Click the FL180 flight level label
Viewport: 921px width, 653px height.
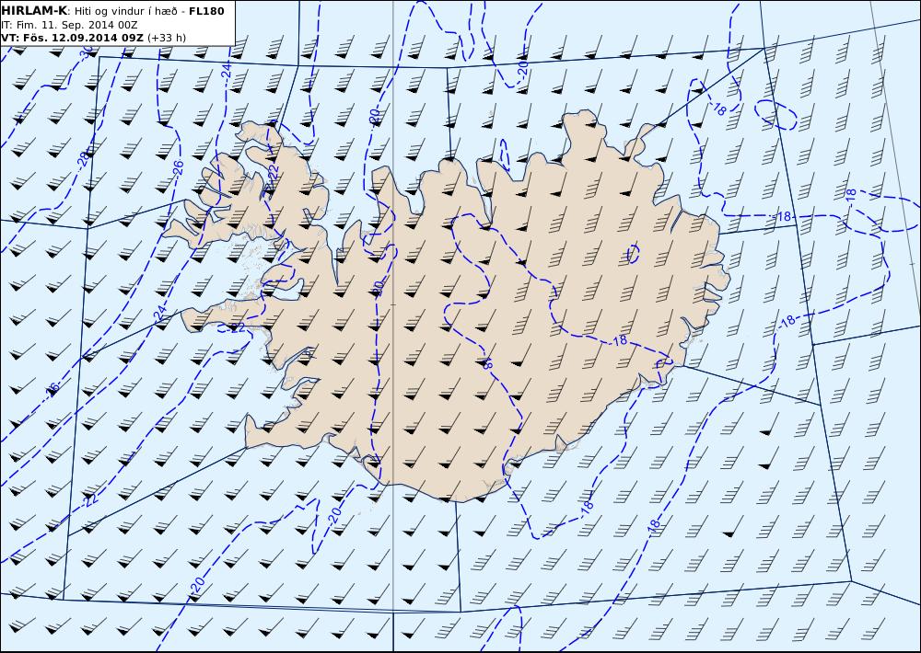[x=206, y=11]
